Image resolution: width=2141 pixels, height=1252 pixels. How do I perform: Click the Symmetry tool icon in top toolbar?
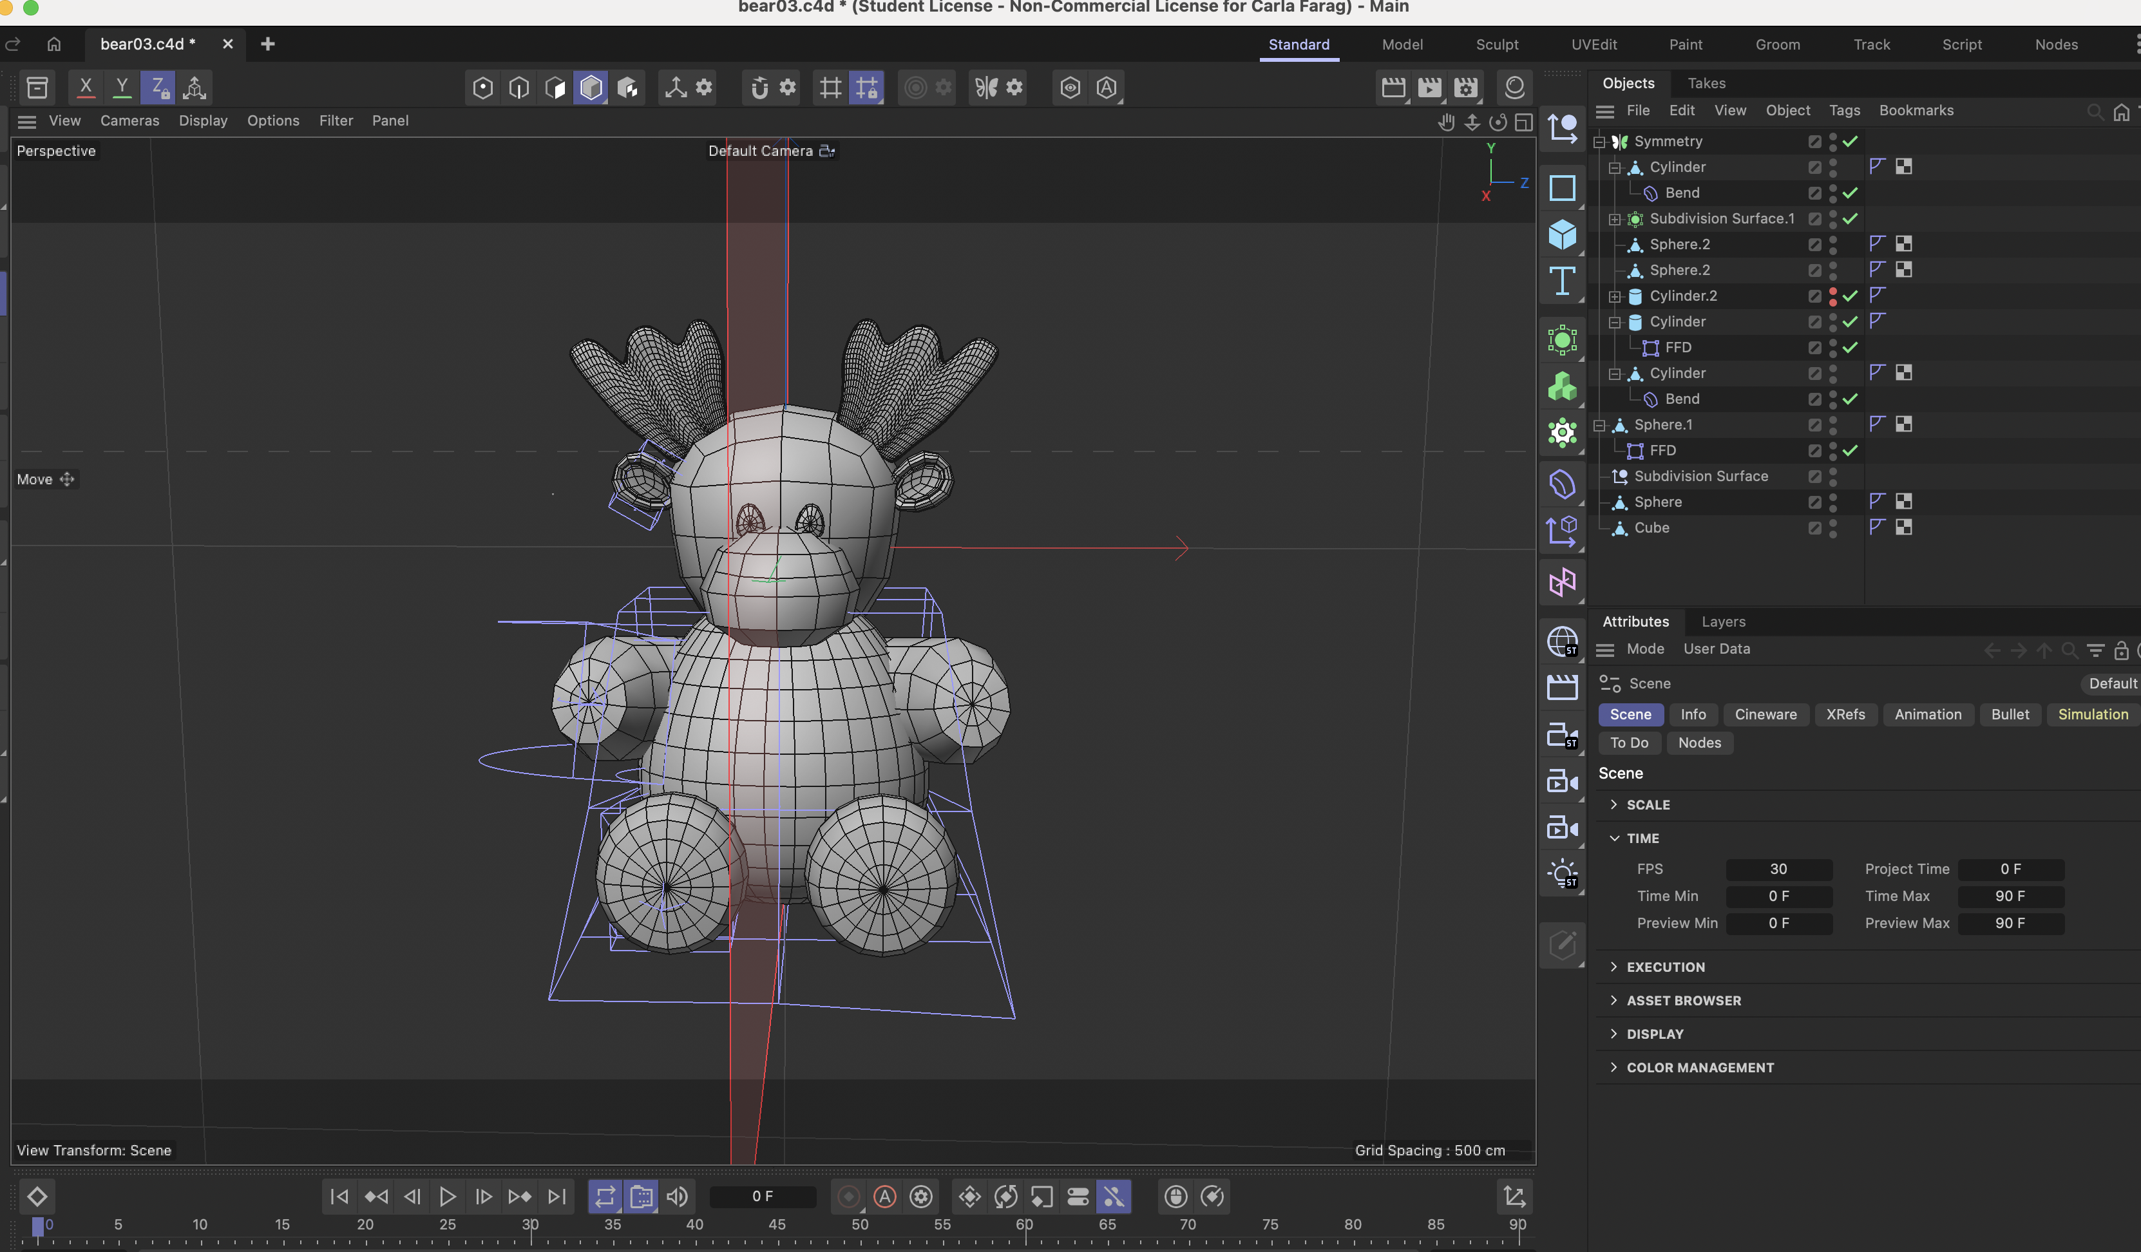985,88
